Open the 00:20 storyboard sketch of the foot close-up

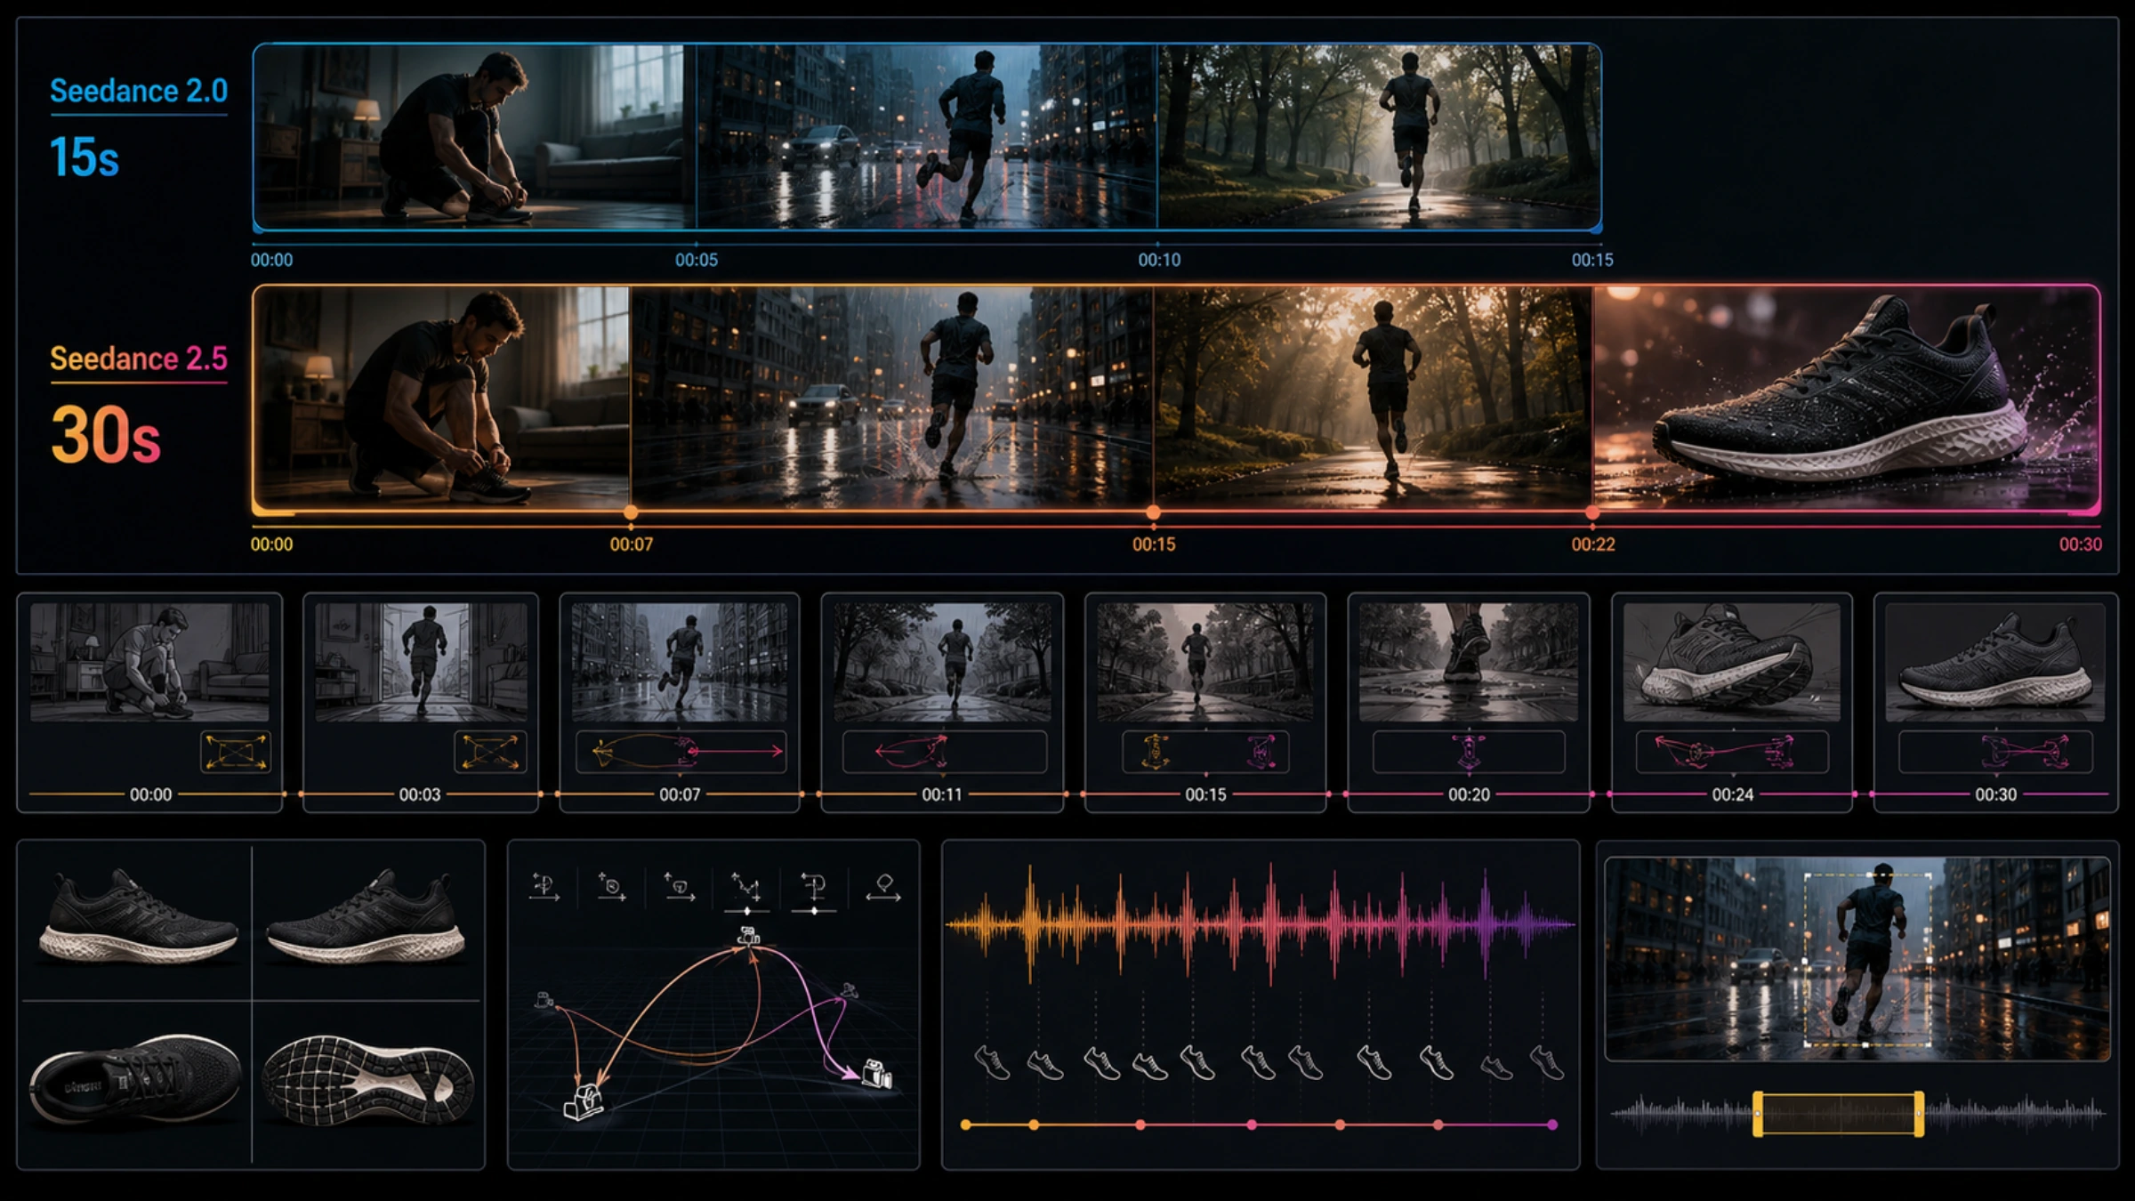tap(1469, 662)
